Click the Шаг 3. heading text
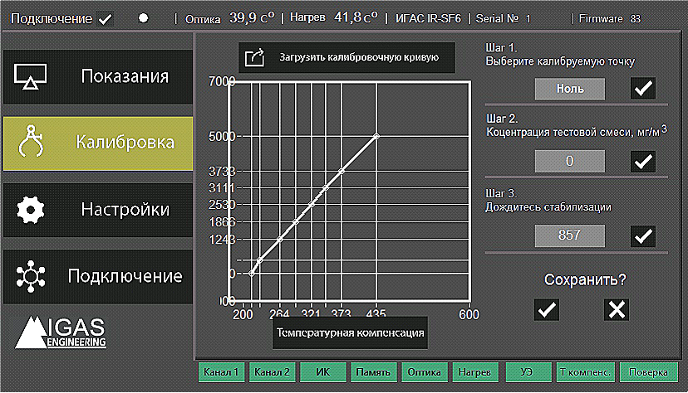 501,193
